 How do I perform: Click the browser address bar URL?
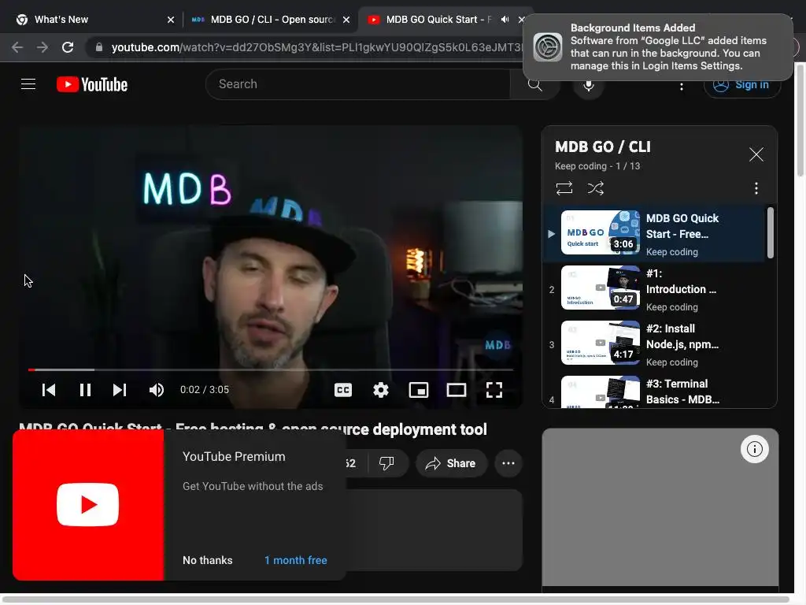pos(316,47)
